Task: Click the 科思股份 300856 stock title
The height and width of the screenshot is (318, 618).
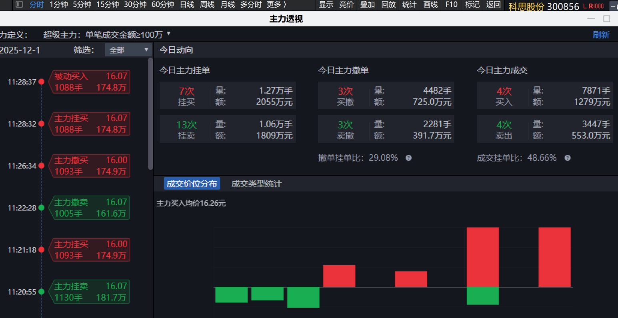Action: (544, 6)
